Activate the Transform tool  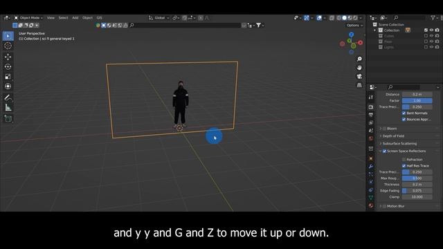click(x=8, y=86)
